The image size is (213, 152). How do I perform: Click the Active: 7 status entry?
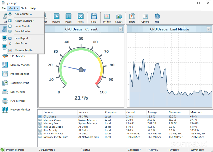154,150
